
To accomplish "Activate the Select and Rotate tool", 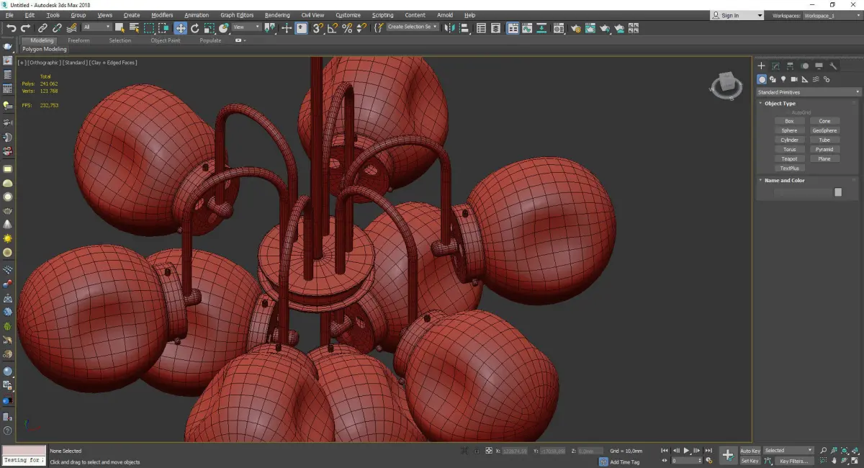I will tap(194, 28).
